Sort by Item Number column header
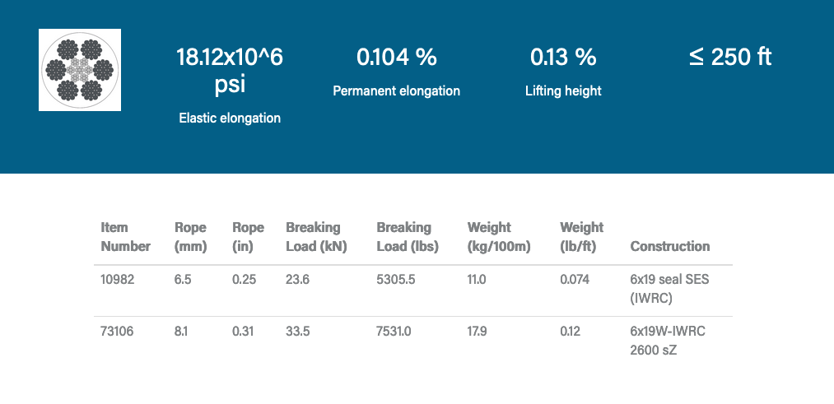Viewport: 834px width, 404px height. click(125, 237)
